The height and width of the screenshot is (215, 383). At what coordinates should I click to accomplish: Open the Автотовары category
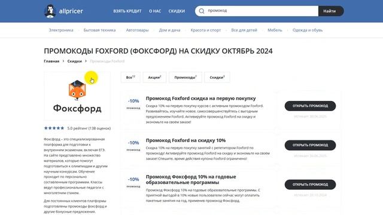coord(137,30)
